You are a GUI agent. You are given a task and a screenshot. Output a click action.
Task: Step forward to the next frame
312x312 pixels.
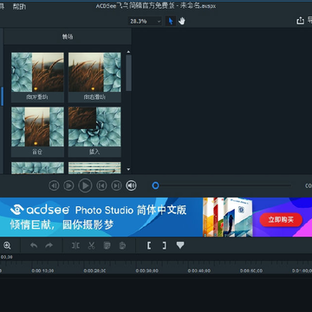pos(68,185)
